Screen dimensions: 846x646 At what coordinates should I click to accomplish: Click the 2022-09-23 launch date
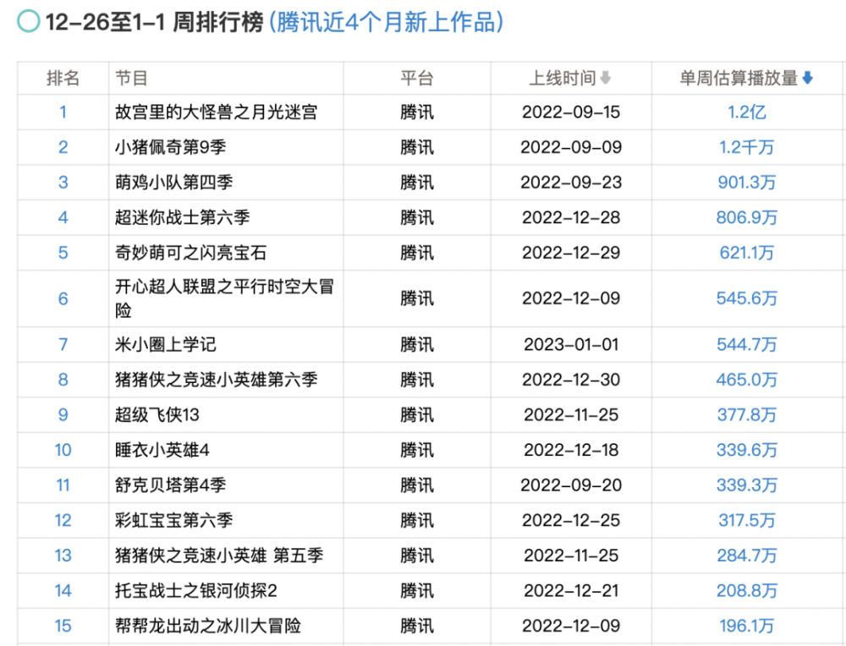click(571, 183)
